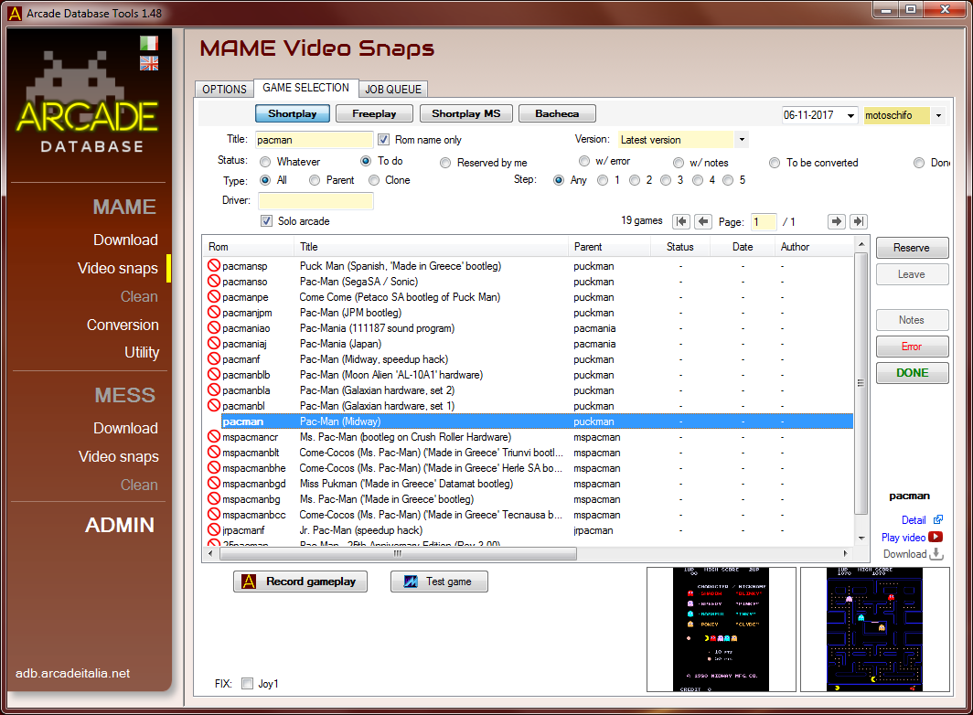Click the to-do icon beside jrpacmanf
Screen dimensions: 973x715
click(x=214, y=530)
